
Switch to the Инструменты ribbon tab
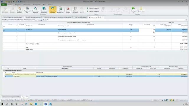pos(37,5)
